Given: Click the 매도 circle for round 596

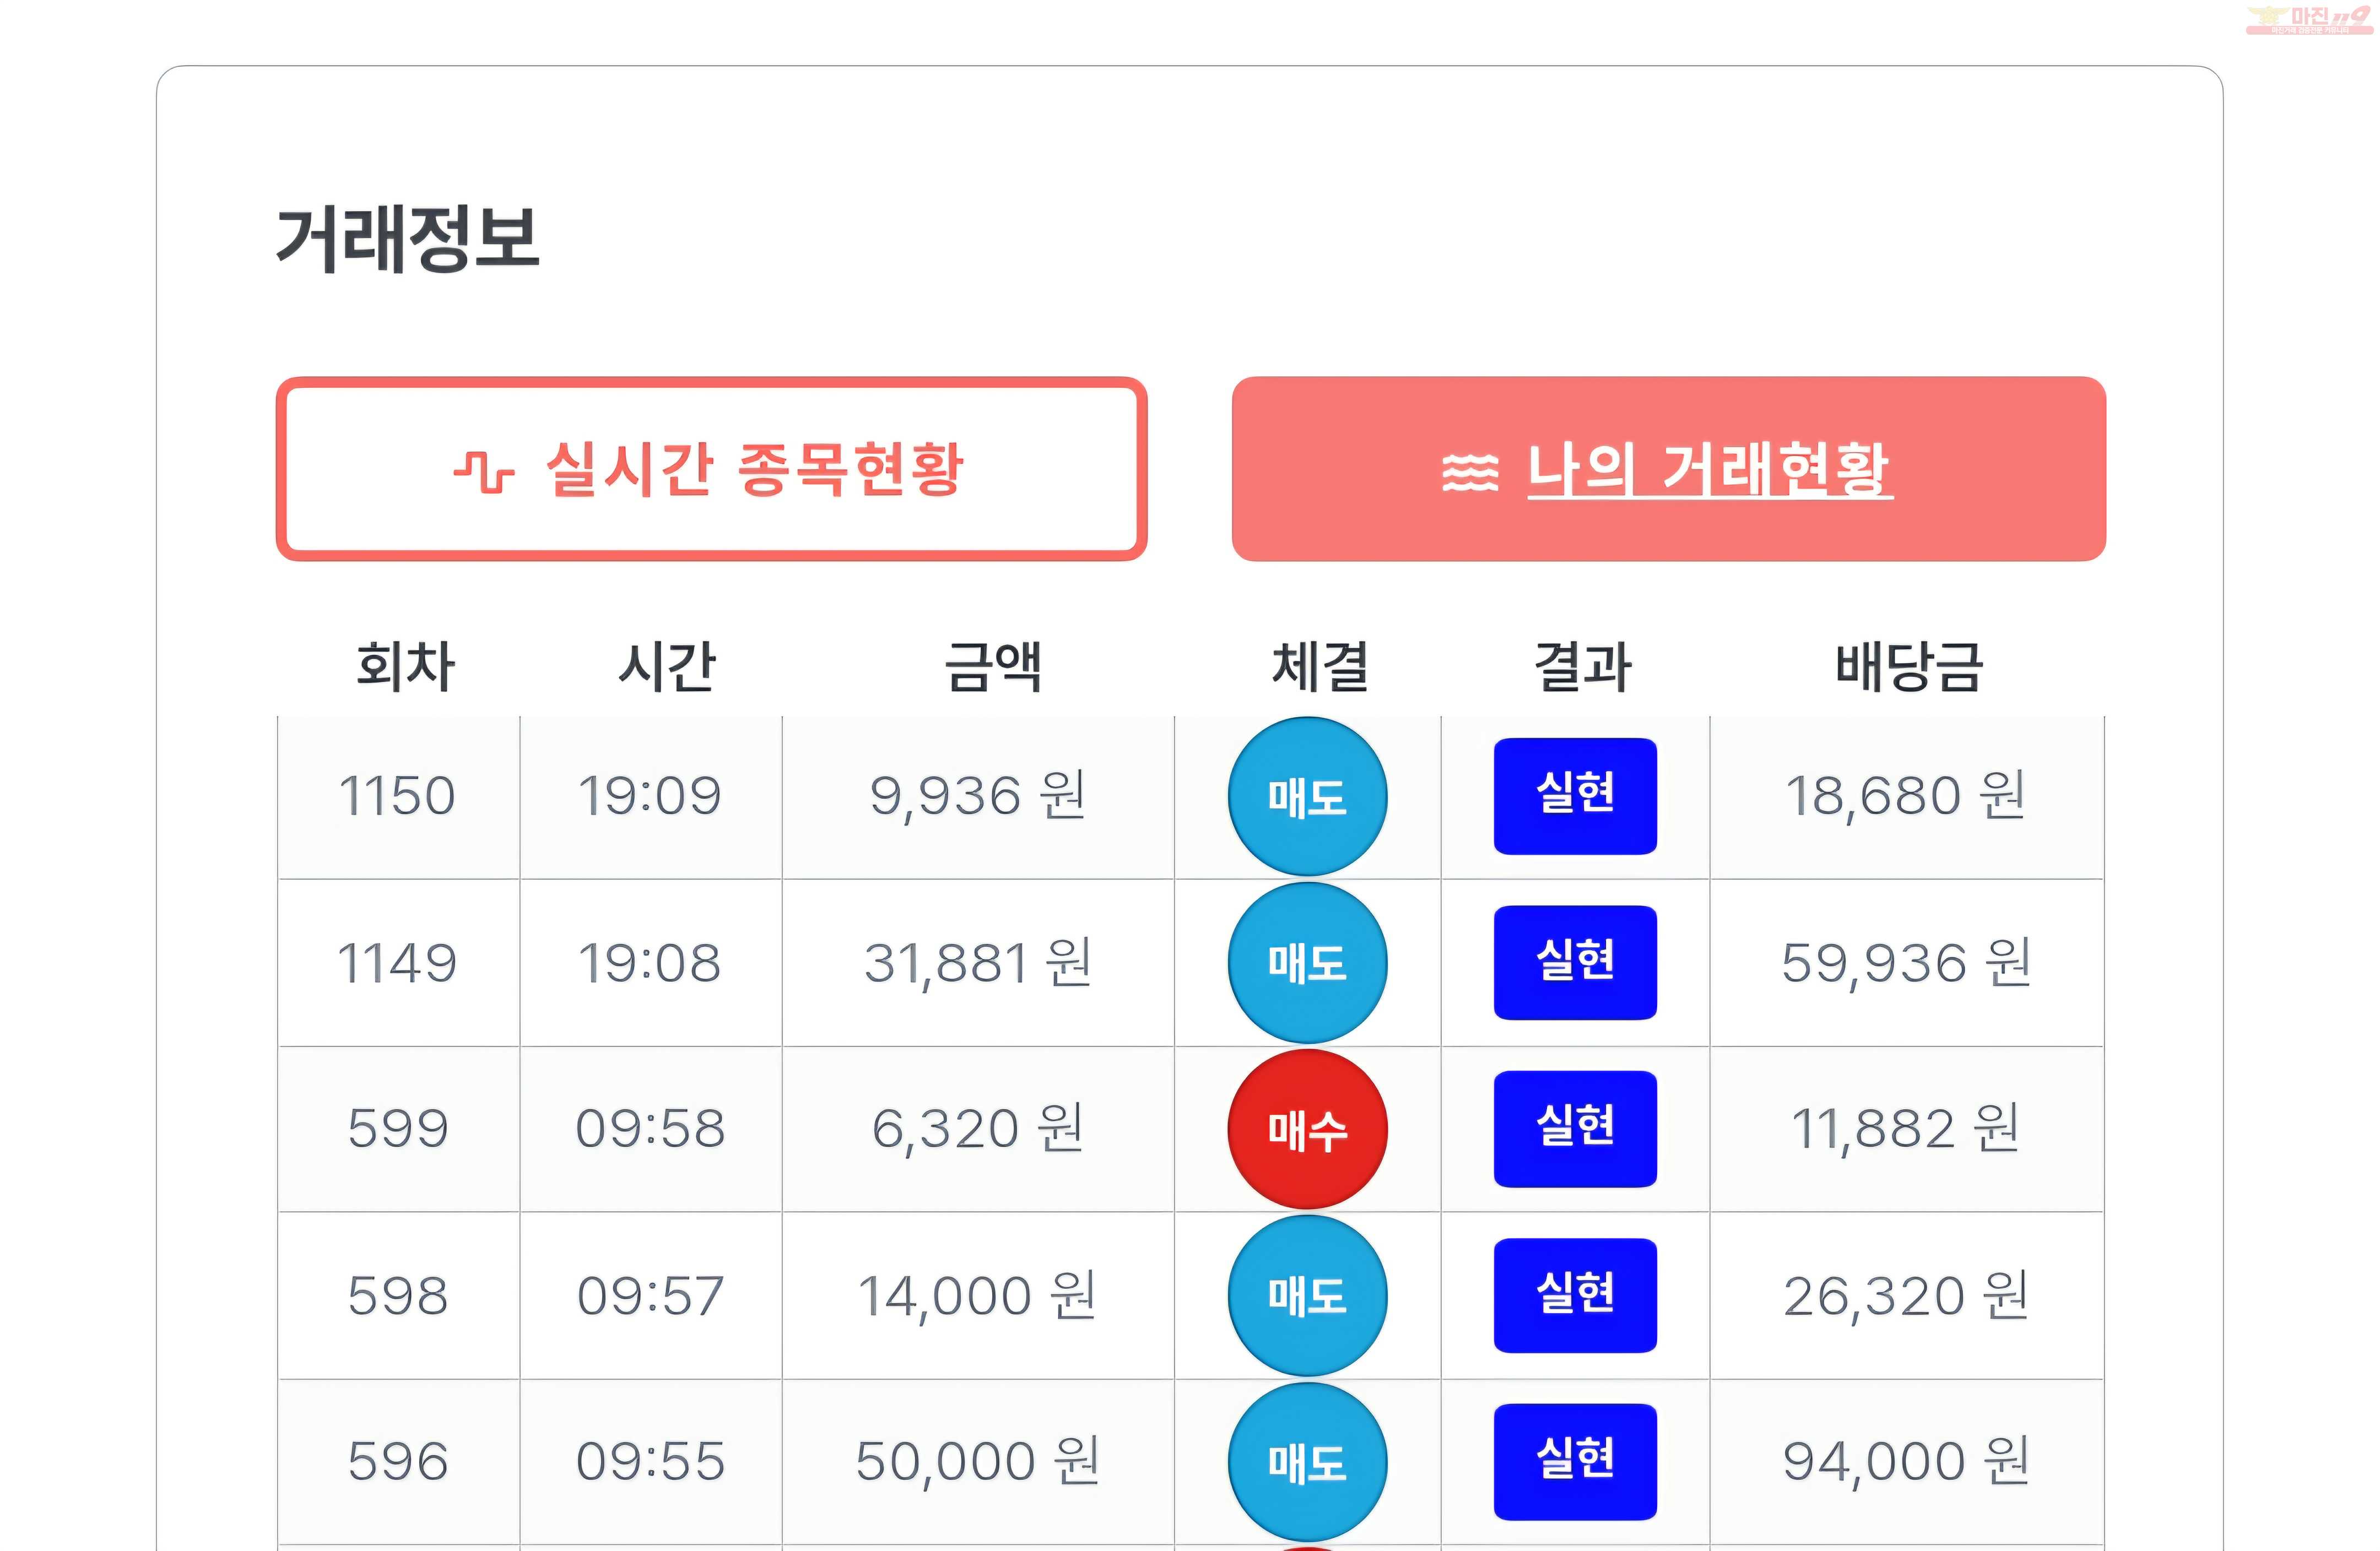Looking at the screenshot, I should click(1307, 1462).
